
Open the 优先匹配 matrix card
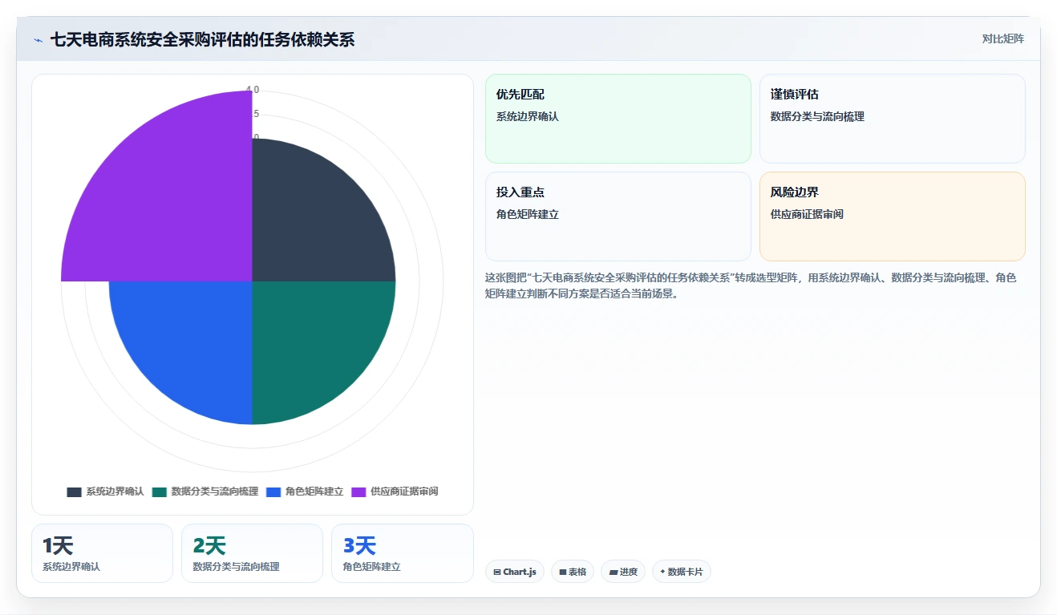[618, 119]
